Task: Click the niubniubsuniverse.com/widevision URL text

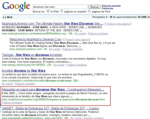Action: click(34, 34)
